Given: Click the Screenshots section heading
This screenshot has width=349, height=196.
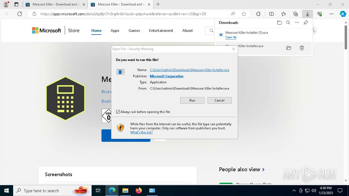Looking at the screenshot, I should coord(59,174).
